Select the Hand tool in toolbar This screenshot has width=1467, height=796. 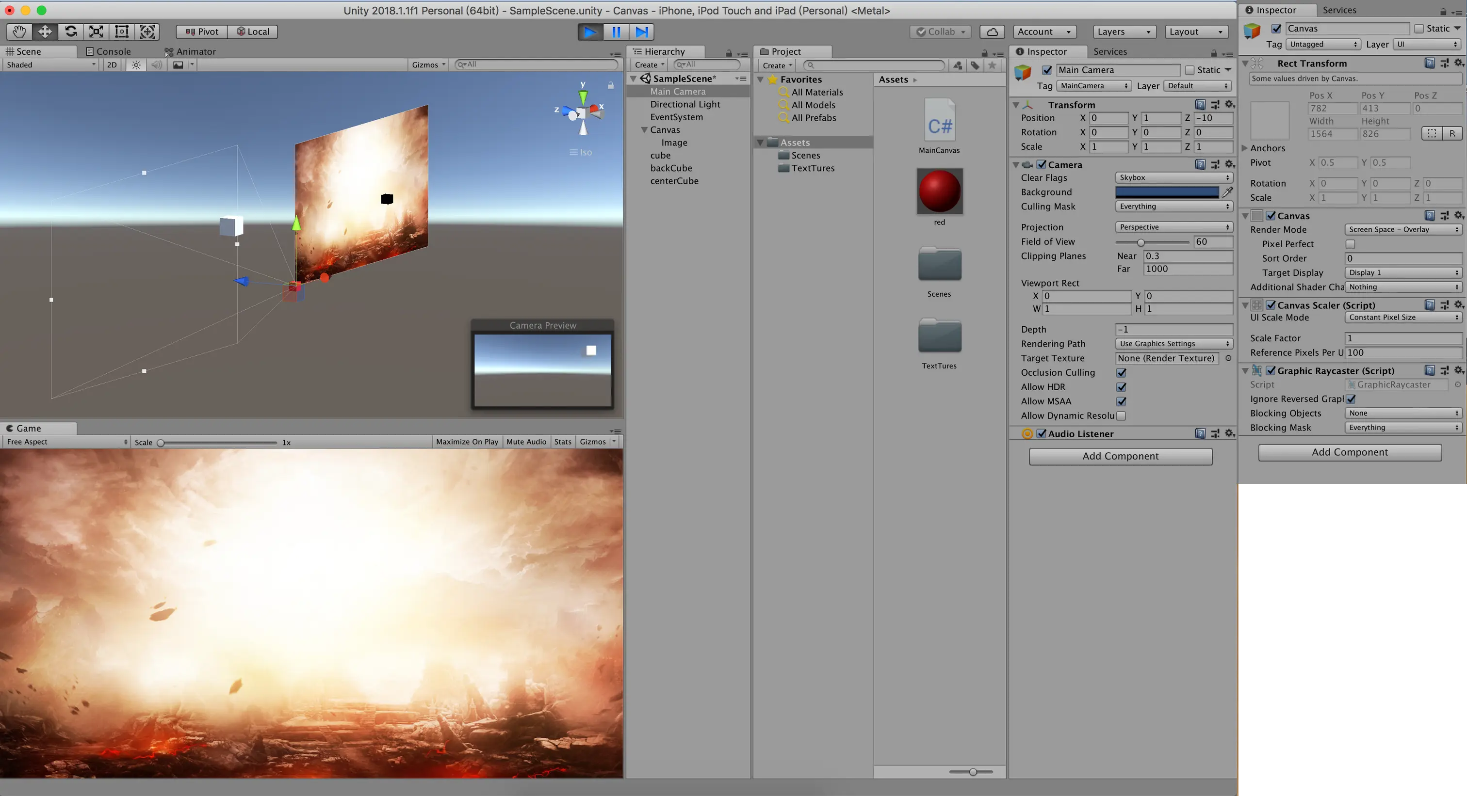point(19,32)
